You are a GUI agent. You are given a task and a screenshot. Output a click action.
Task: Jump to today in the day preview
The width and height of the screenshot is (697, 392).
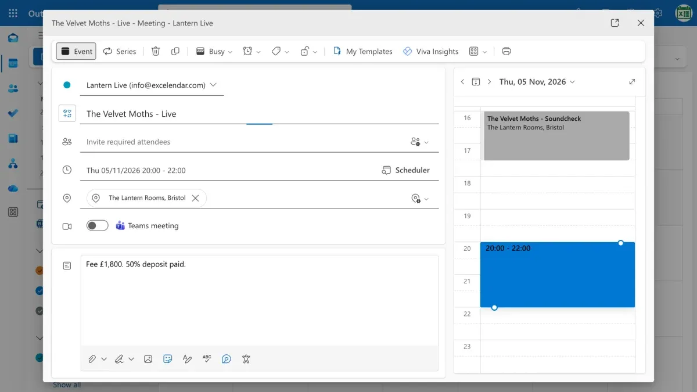[476, 82]
